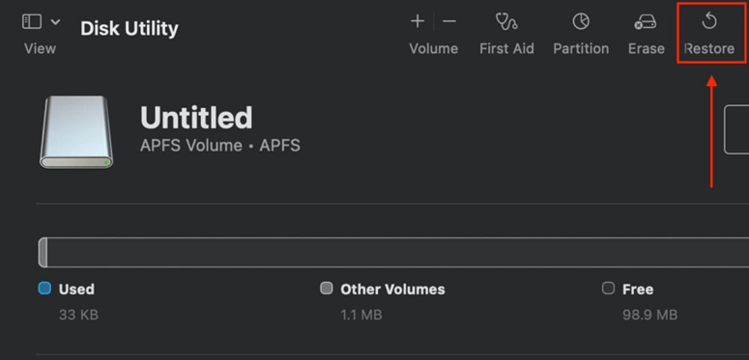The image size is (749, 360).
Task: Remove volume with the minus icon
Action: click(449, 21)
